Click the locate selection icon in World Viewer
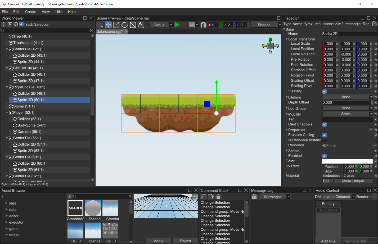The image size is (378, 244). point(16,24)
